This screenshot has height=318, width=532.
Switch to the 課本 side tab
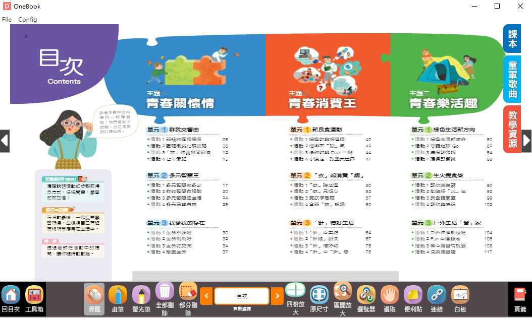pyautogui.click(x=512, y=39)
